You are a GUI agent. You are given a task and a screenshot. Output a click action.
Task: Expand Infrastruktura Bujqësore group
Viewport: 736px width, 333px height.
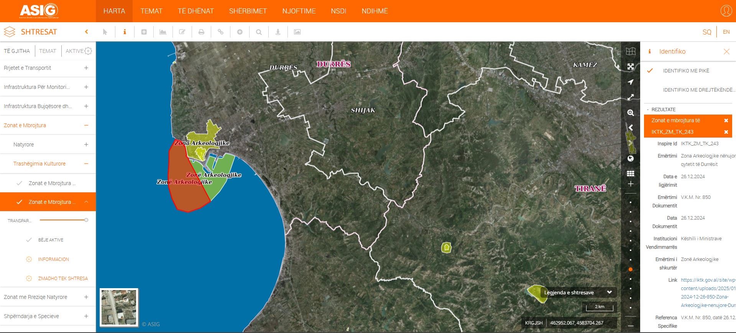[x=86, y=106]
